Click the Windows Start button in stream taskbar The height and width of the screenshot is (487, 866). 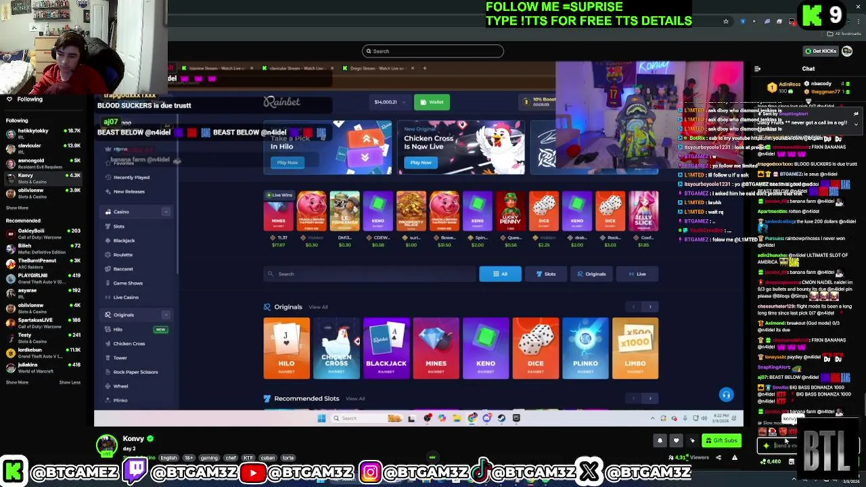click(321, 418)
